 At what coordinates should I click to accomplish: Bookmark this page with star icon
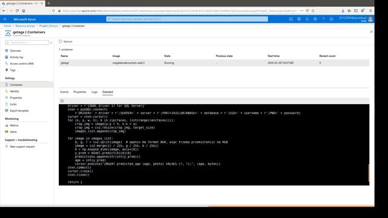pos(313,11)
